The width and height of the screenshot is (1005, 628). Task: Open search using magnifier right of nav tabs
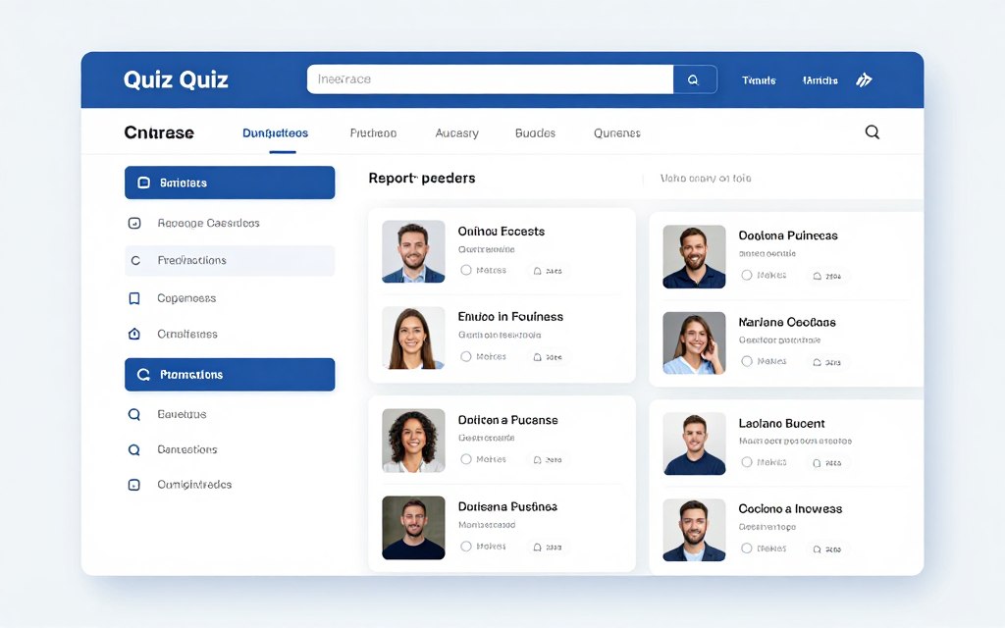[x=872, y=131]
